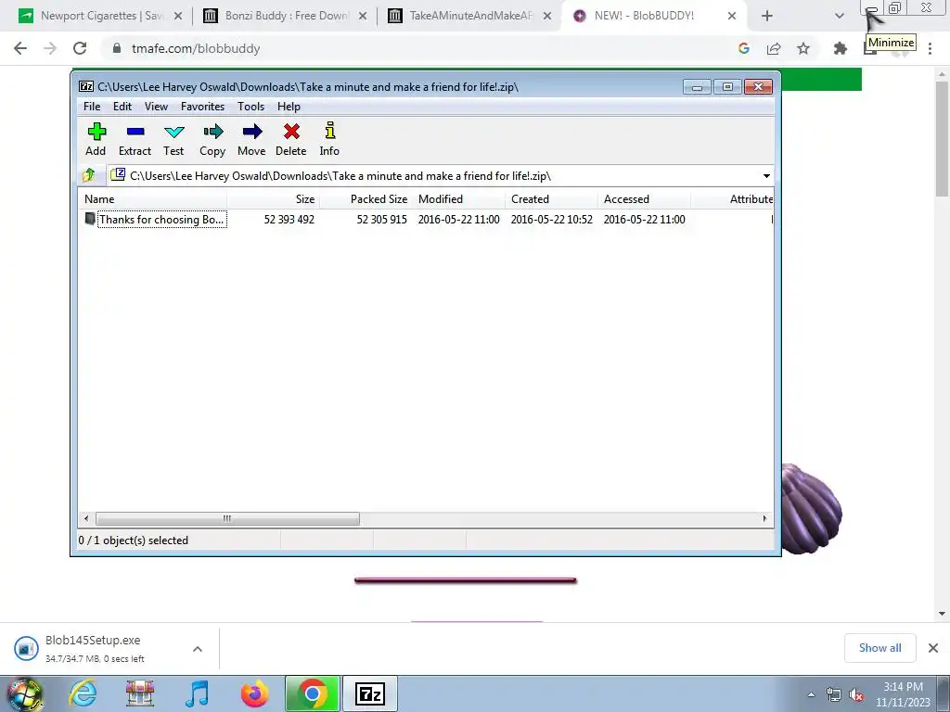This screenshot has width=950, height=712.
Task: Click the right arrow of 7-Zip horizontal scrollbar
Action: click(x=764, y=518)
